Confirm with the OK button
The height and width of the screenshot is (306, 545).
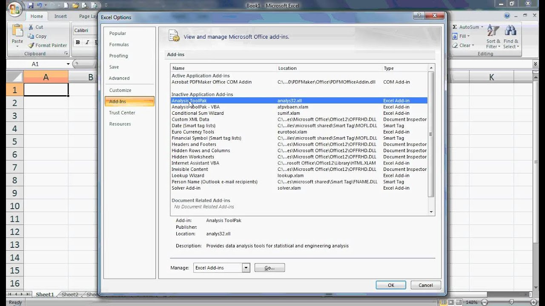[391, 285]
